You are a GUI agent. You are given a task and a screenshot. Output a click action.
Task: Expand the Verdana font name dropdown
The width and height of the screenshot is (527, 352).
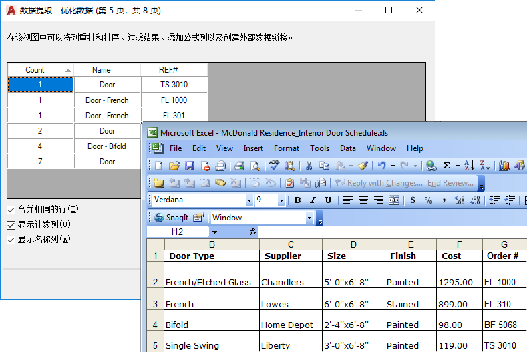tap(249, 200)
